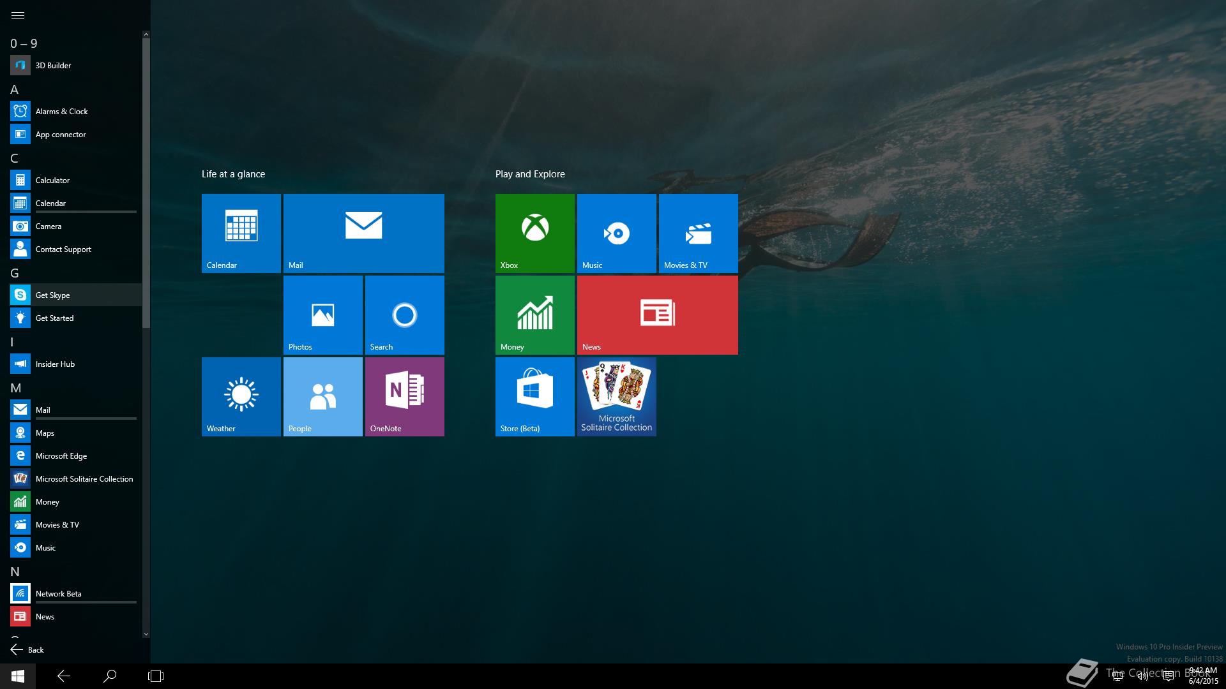Open the Movies & TV tile
The height and width of the screenshot is (689, 1226).
click(699, 233)
